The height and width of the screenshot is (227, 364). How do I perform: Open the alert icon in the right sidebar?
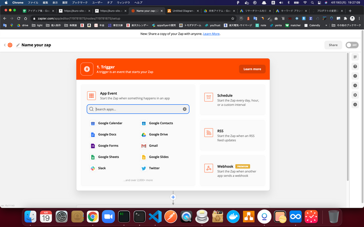355,76
